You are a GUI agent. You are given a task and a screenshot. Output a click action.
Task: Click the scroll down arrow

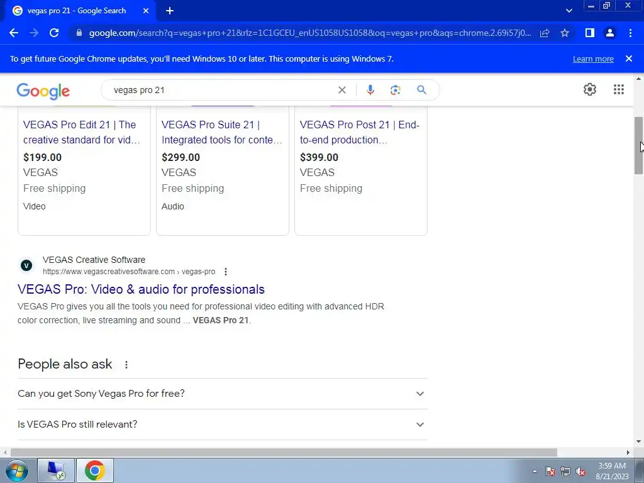638,441
